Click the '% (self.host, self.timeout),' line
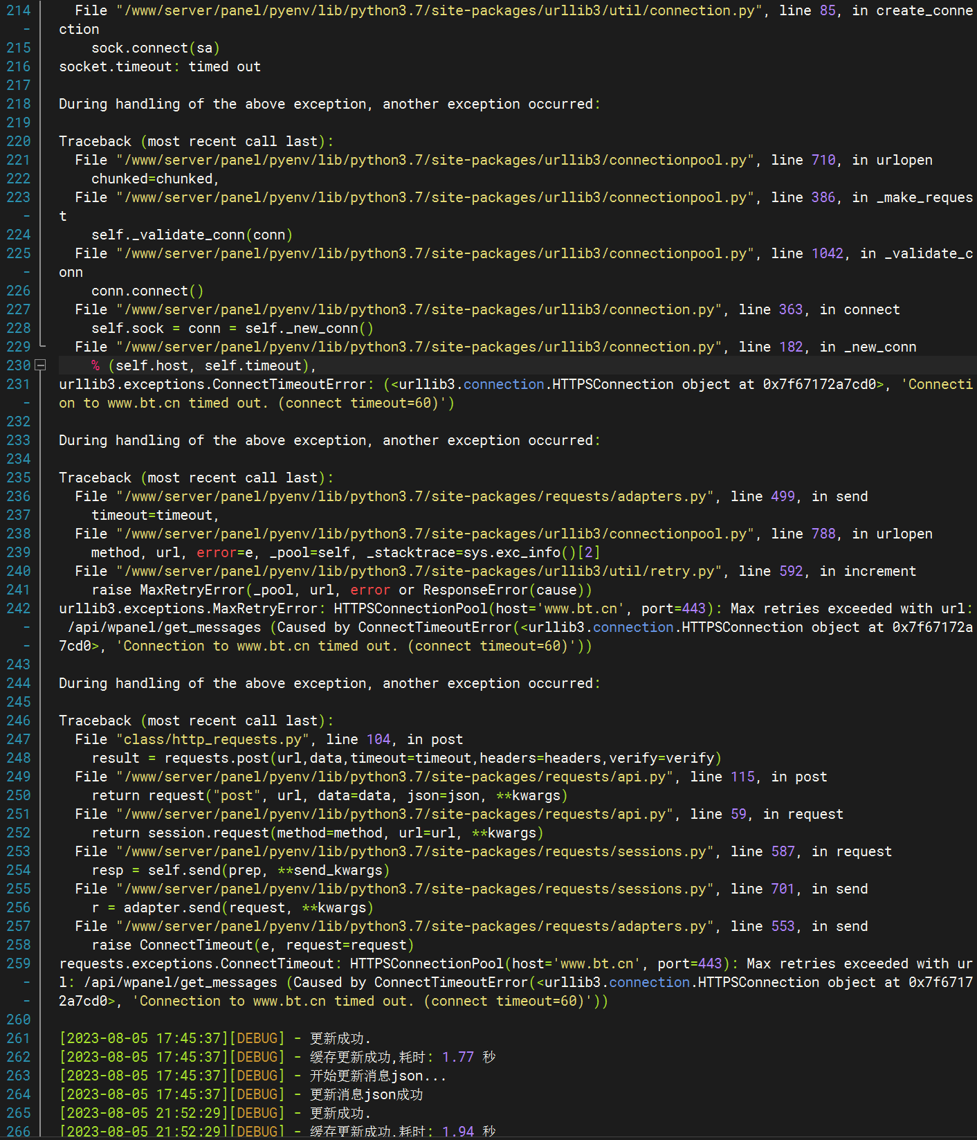This screenshot has height=1140, width=977. pyautogui.click(x=204, y=365)
